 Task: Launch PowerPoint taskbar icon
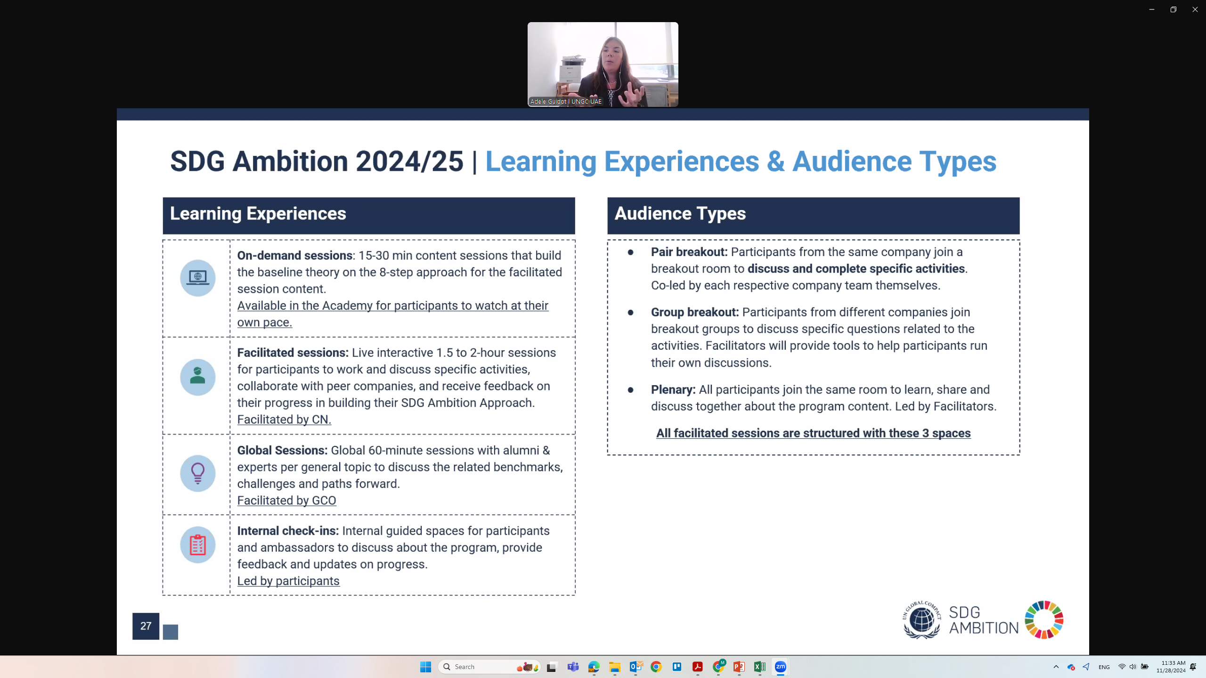739,667
